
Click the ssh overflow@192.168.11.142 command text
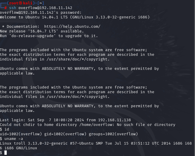click(x=42, y=8)
